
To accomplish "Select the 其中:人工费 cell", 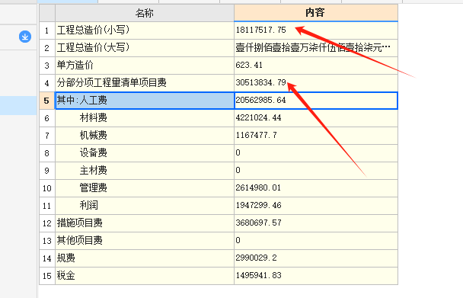I will [145, 101].
